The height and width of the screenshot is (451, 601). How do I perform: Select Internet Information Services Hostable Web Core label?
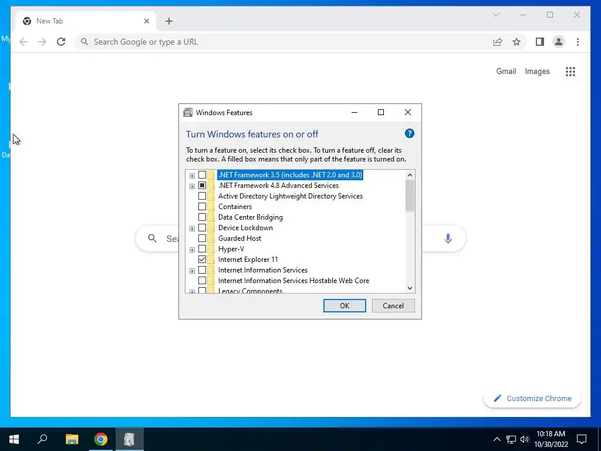(293, 281)
